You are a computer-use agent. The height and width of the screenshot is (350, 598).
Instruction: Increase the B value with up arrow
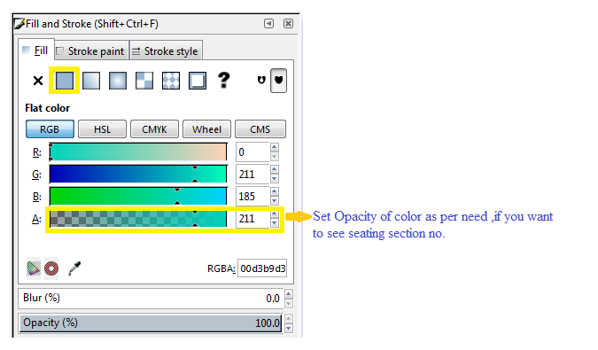[x=275, y=191]
